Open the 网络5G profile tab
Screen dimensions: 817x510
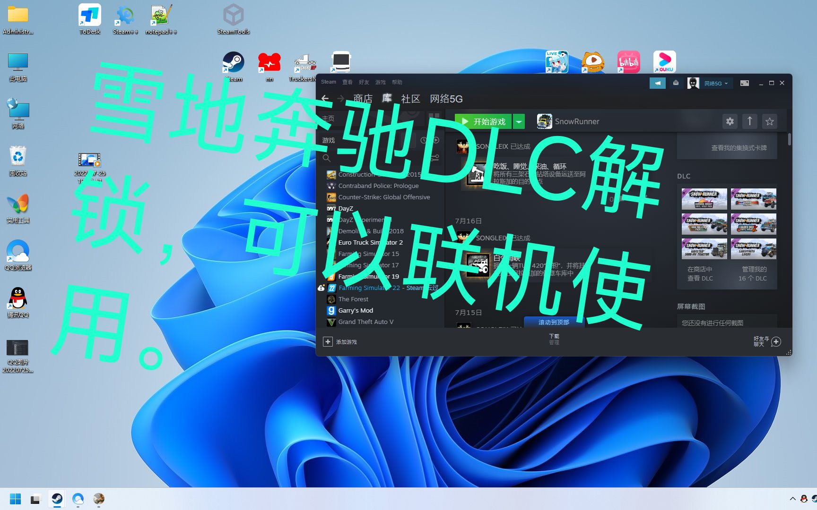pos(446,99)
